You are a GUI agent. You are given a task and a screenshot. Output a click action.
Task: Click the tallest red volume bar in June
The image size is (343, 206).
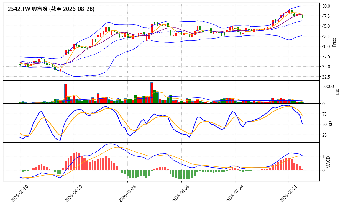tap(152, 93)
